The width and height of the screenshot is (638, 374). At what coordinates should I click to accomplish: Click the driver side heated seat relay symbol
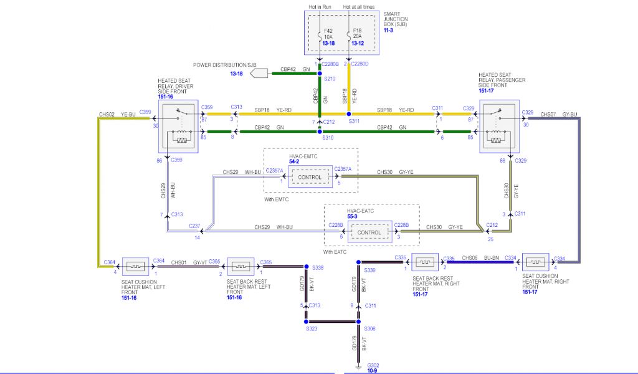pyautogui.click(x=181, y=127)
